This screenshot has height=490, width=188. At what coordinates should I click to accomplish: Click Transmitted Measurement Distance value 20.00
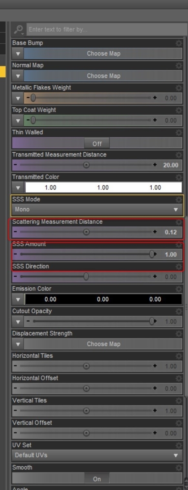click(171, 165)
